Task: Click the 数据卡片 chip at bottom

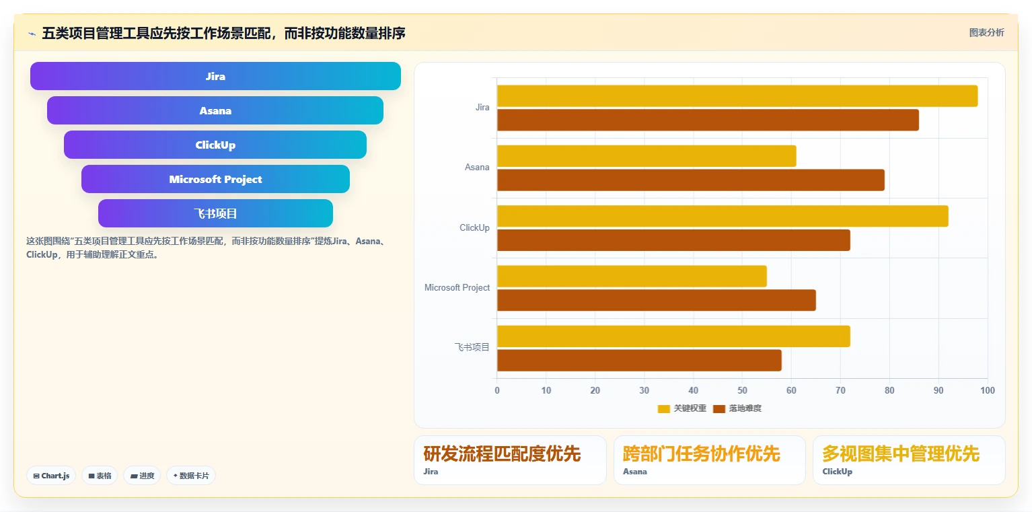Action: [191, 476]
